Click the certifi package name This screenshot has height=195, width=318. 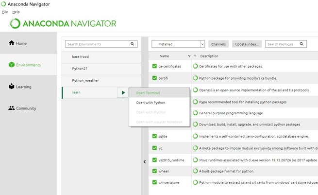163,78
